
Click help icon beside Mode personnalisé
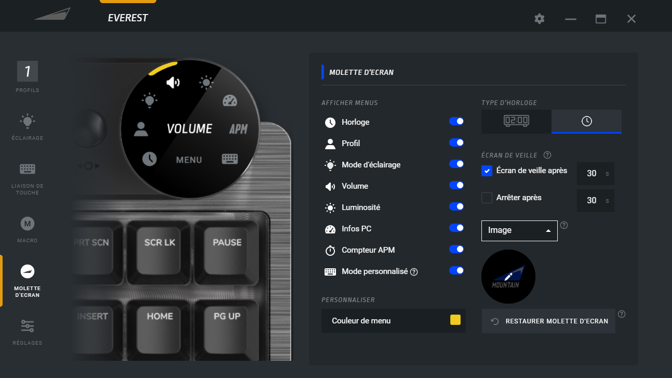pos(414,272)
